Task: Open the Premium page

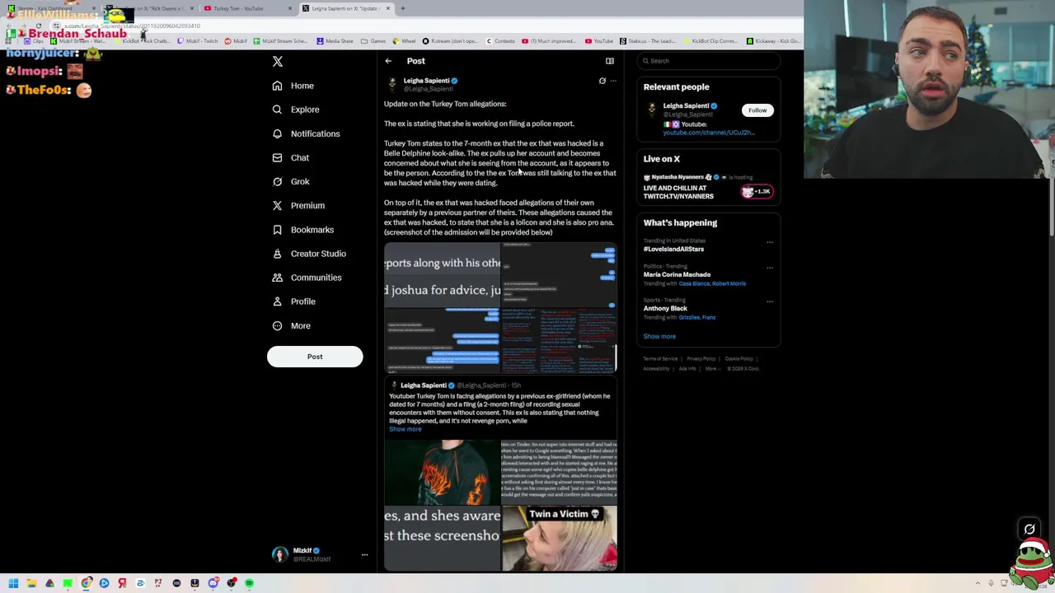Action: click(307, 205)
